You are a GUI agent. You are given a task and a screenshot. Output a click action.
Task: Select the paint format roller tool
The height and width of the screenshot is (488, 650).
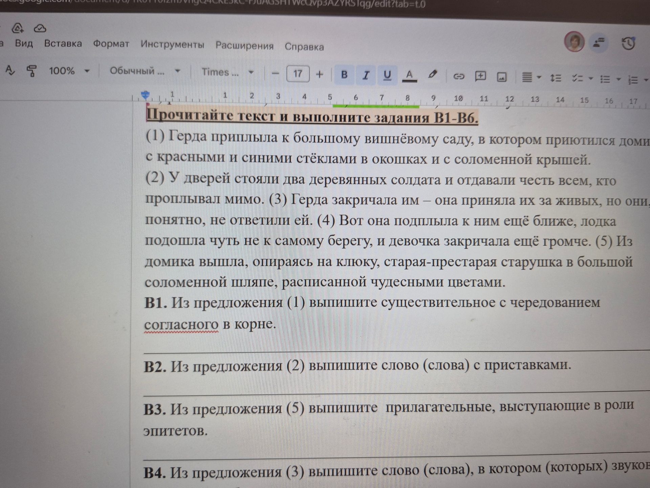tap(31, 71)
